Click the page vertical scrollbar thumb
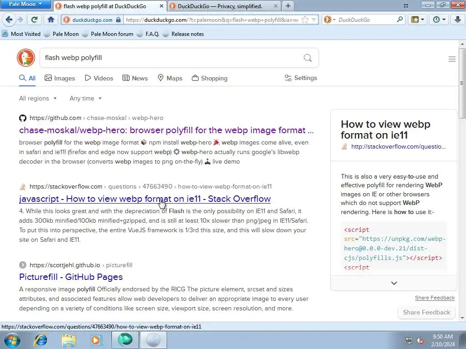466x349 pixels. (x=462, y=83)
